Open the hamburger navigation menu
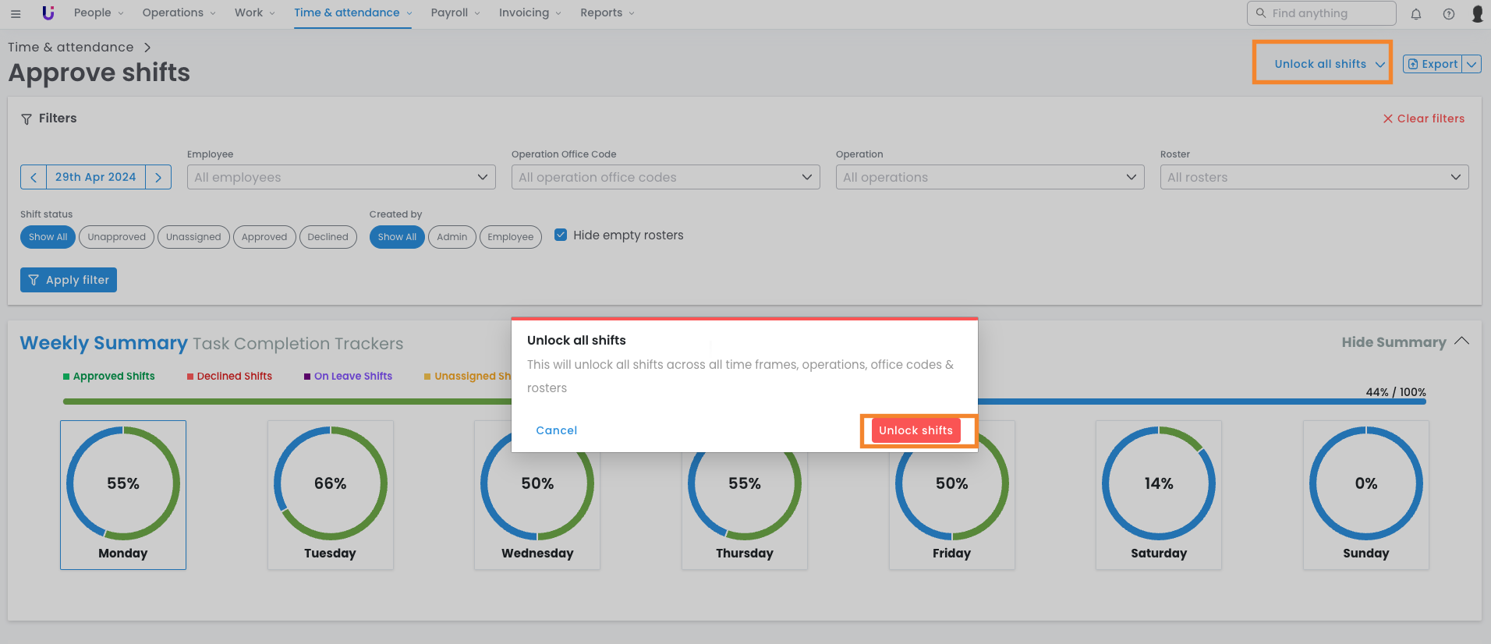 tap(16, 13)
